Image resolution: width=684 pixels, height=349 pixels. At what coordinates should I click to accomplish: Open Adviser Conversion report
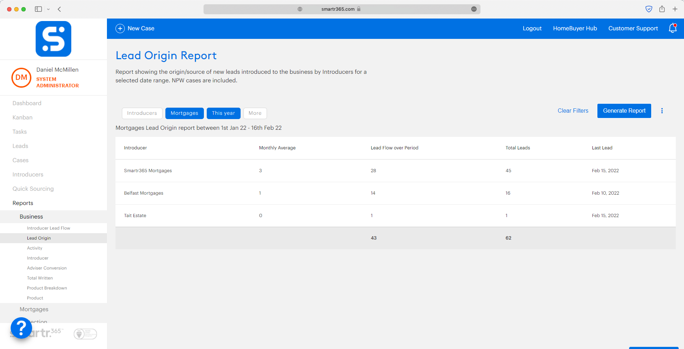47,268
